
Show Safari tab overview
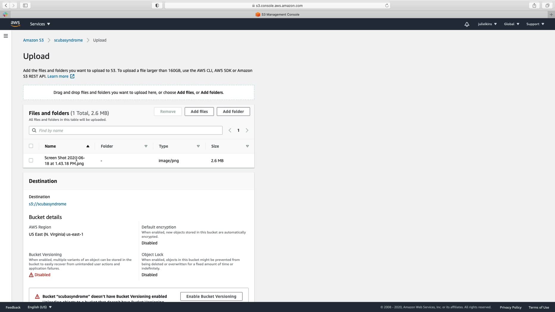pyautogui.click(x=547, y=5)
